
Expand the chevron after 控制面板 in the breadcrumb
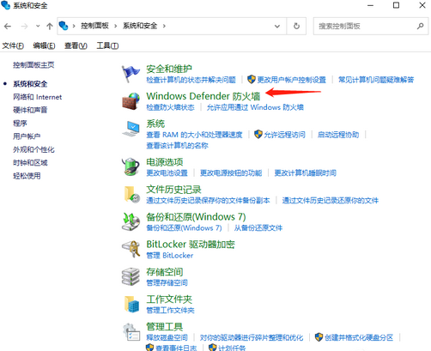(116, 26)
